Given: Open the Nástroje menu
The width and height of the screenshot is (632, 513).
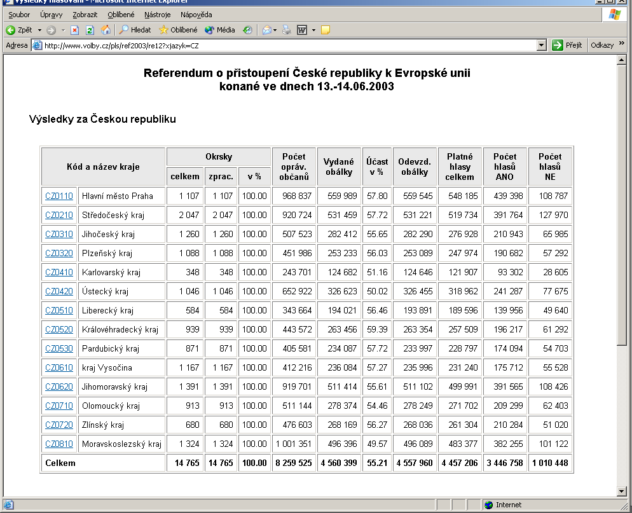Looking at the screenshot, I should pos(157,15).
